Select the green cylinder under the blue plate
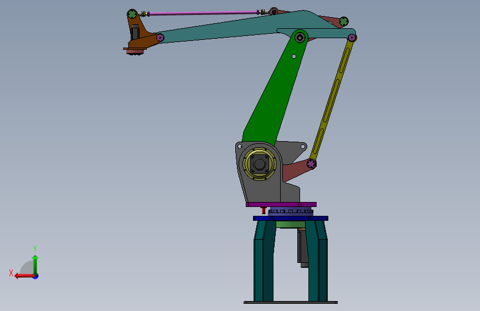This screenshot has height=311, width=480. (x=290, y=224)
